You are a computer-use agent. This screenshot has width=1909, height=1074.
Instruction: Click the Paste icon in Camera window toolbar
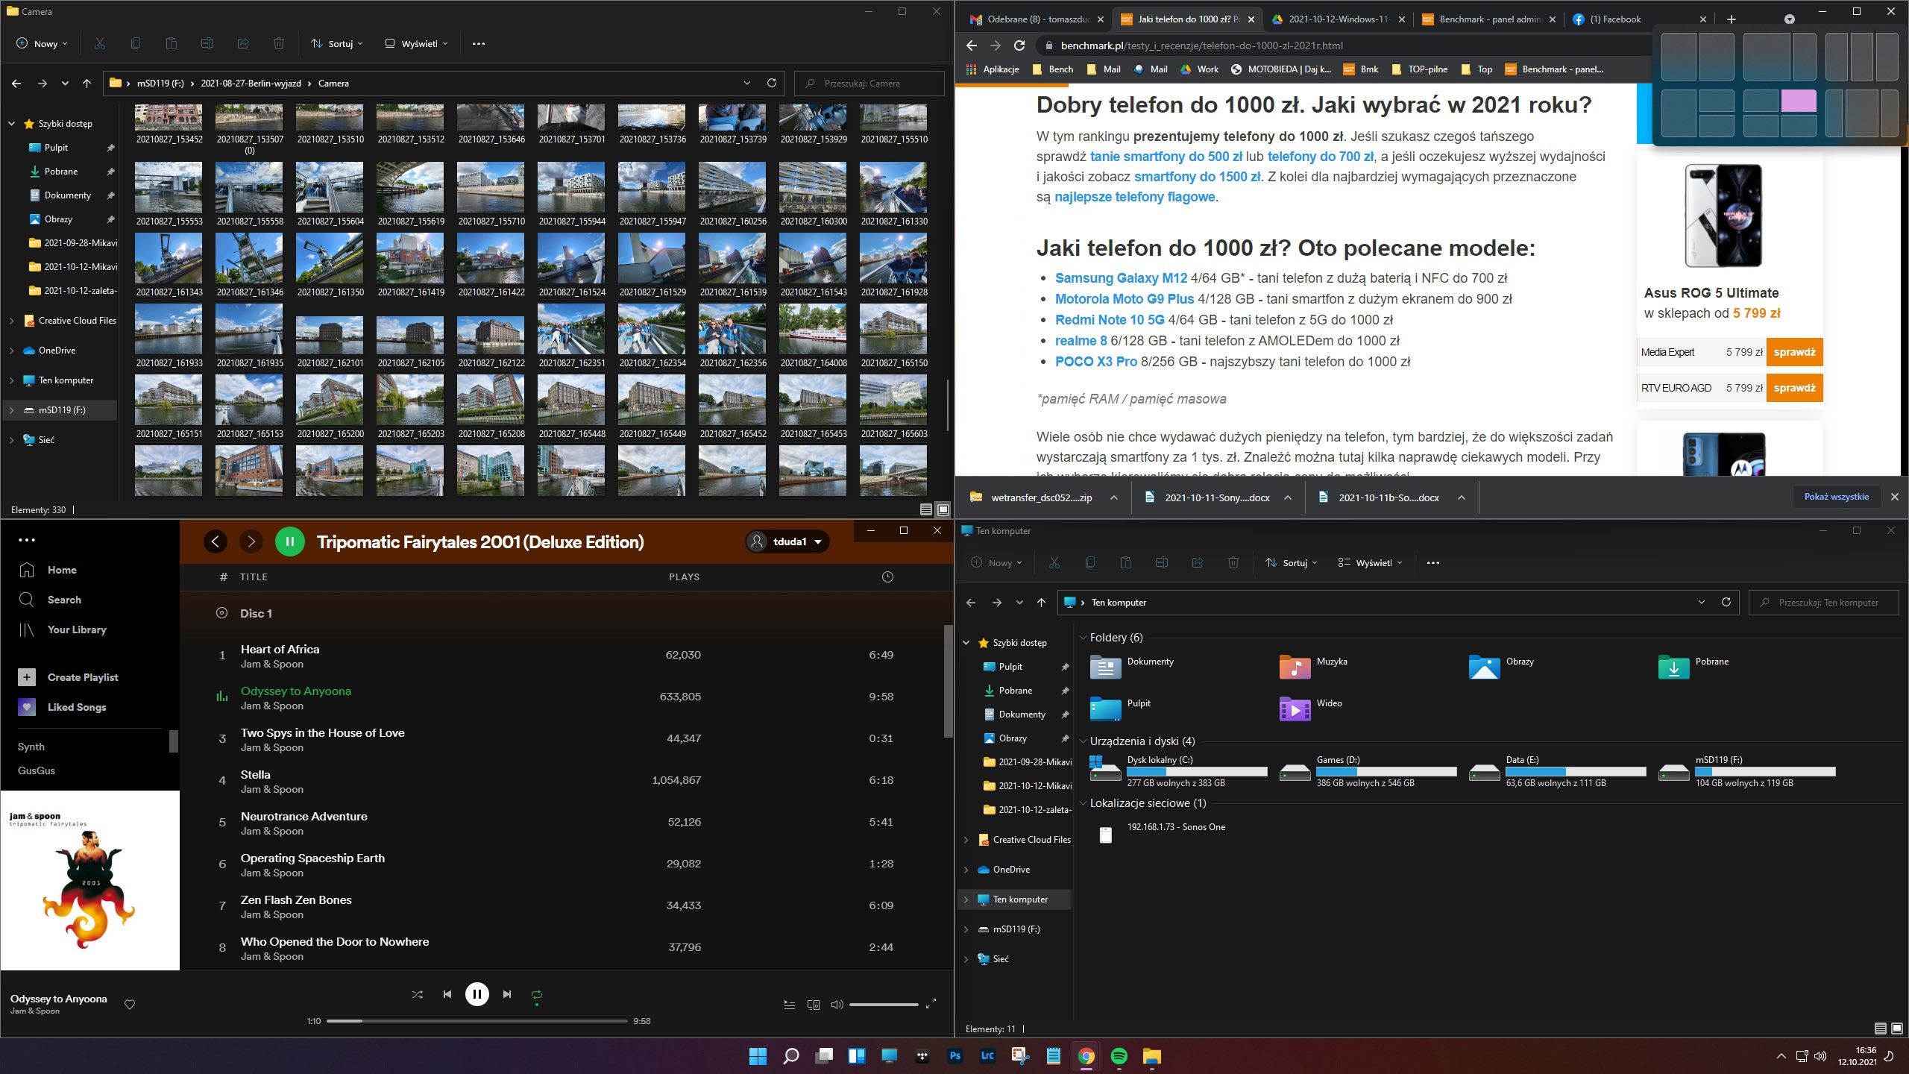pos(172,43)
